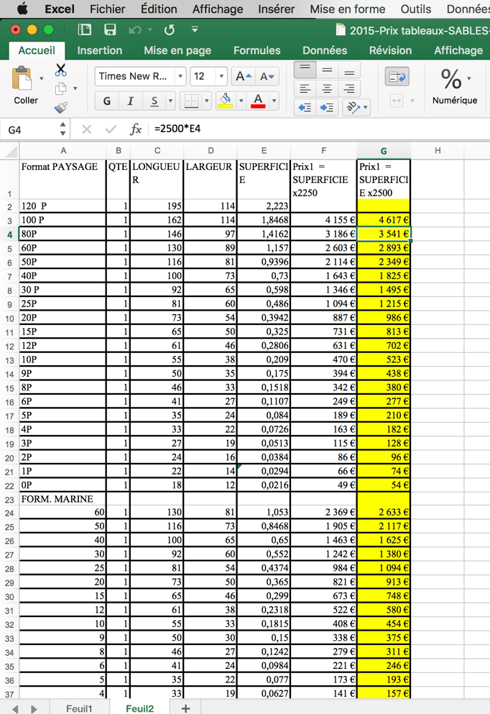Click the previous sheet arrow
Viewport: 490px width, 714px height.
16,708
